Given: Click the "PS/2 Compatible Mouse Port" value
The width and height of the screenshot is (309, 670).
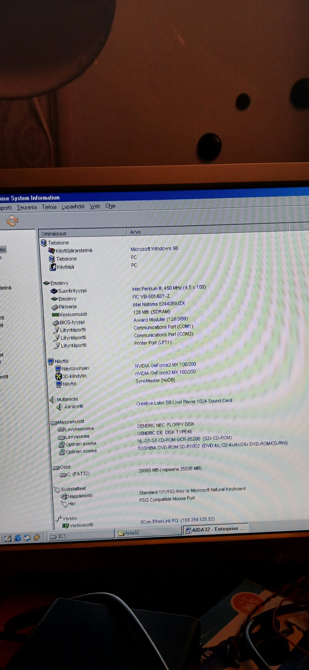Looking at the screenshot, I should pos(167,499).
